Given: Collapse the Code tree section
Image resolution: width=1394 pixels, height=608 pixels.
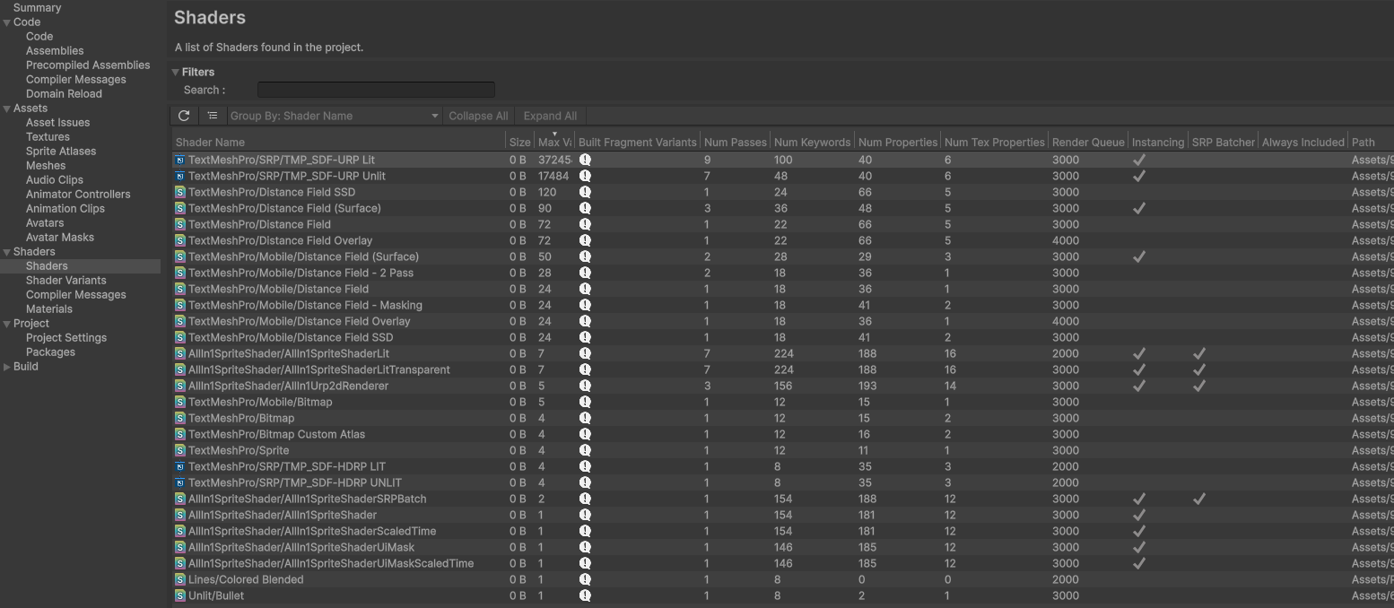Looking at the screenshot, I should 6,22.
